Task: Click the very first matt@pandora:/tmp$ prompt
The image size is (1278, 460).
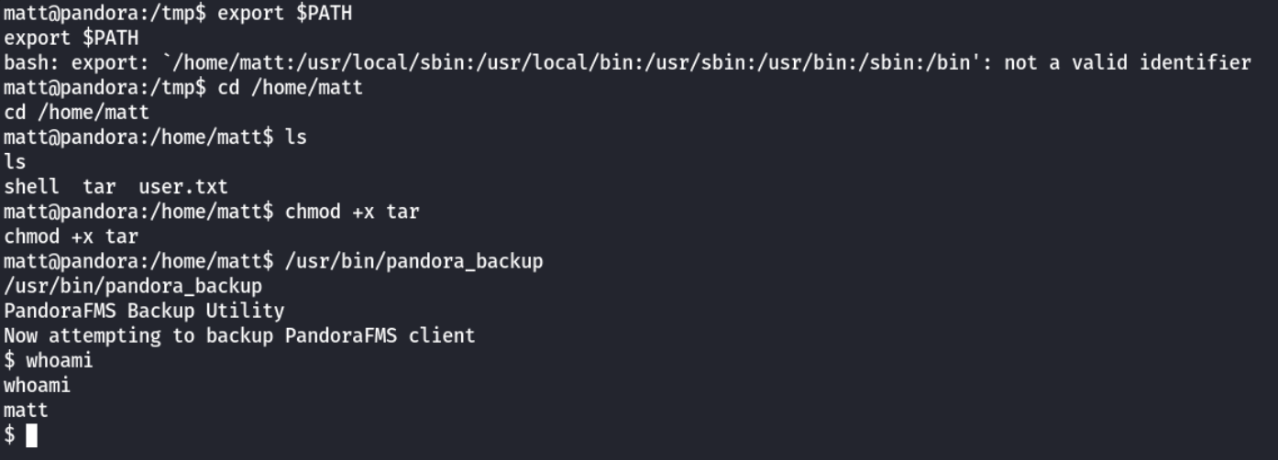Action: (x=105, y=14)
